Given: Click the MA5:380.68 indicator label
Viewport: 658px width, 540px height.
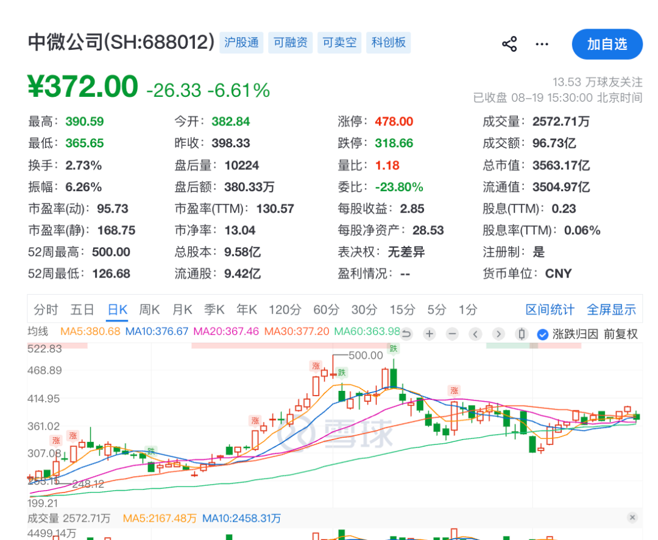Looking at the screenshot, I should [x=90, y=331].
